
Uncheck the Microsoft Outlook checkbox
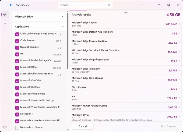tap(17, 88)
